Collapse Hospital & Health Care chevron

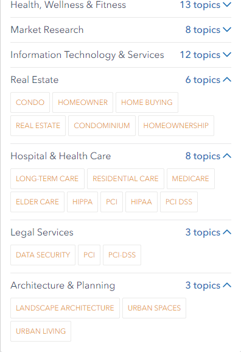[x=227, y=156]
